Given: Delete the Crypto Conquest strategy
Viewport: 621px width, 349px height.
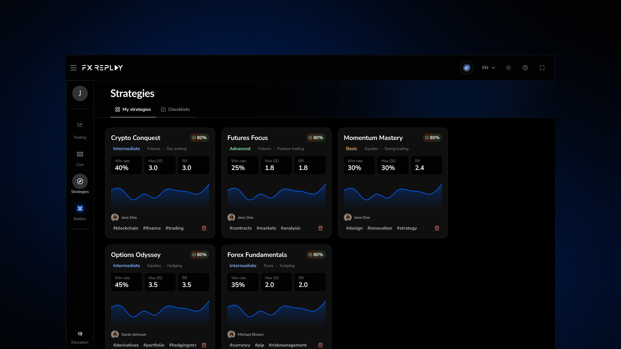Looking at the screenshot, I should point(204,228).
